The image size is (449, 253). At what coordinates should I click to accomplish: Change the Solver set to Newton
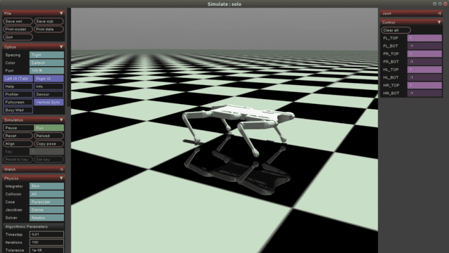[x=46, y=218]
